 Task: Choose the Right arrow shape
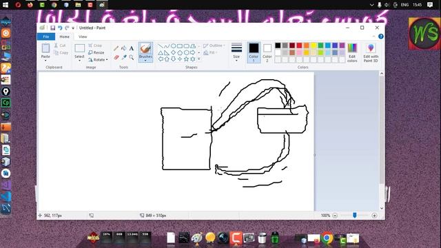(193, 52)
